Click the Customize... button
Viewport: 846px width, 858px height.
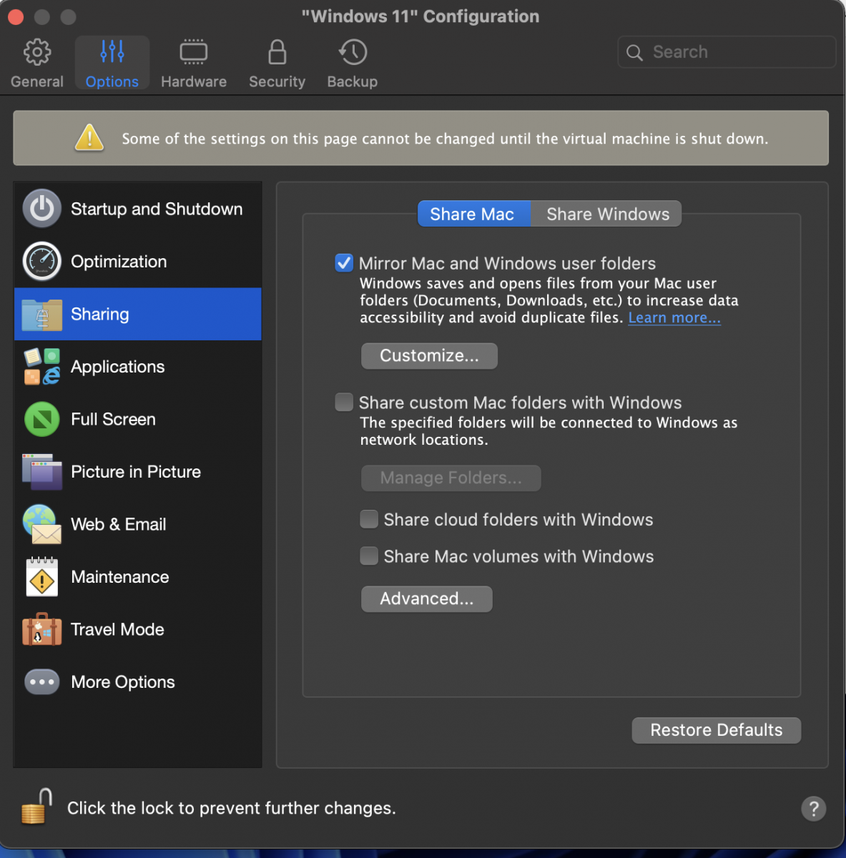429,356
